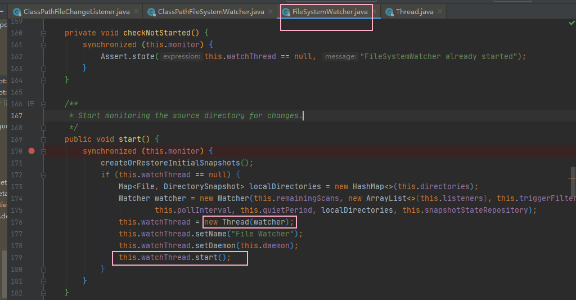
Task: Remove the breakpoint on line 170
Action: (x=31, y=151)
